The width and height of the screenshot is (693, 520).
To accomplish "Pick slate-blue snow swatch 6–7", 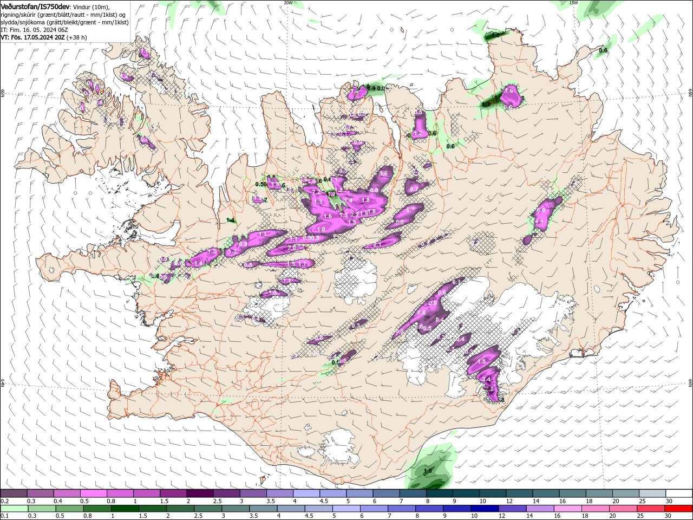I will coord(387,493).
